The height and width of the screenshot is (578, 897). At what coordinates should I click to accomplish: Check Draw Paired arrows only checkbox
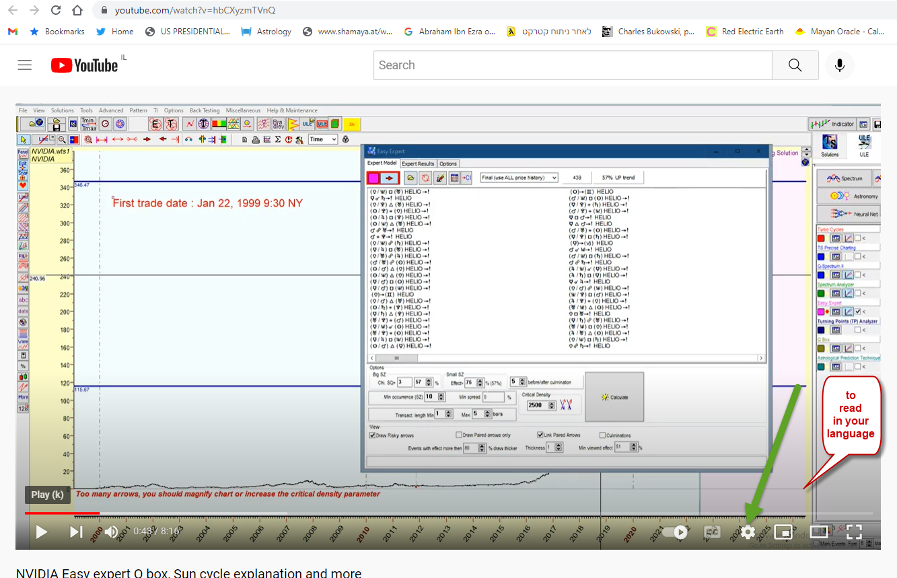(459, 435)
